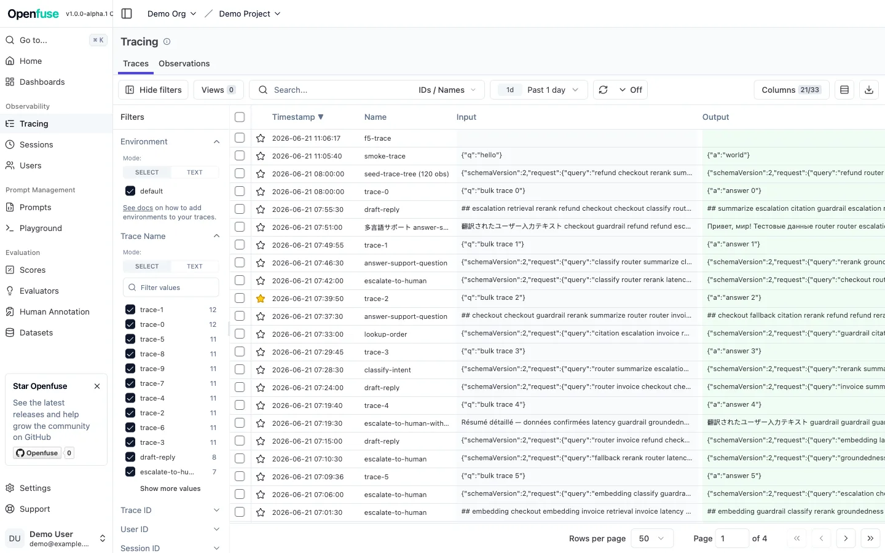
Task: Jump to last page arrow
Action: coord(870,538)
